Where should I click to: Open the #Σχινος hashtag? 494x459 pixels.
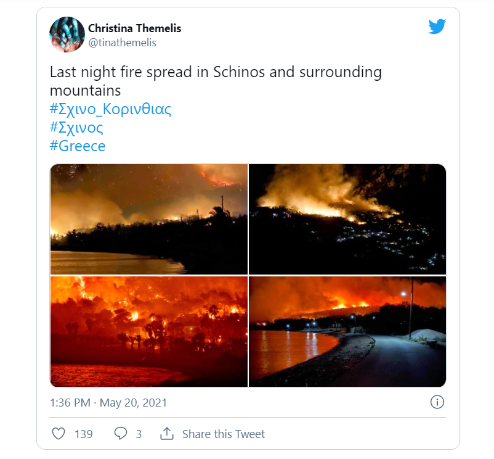tap(76, 128)
